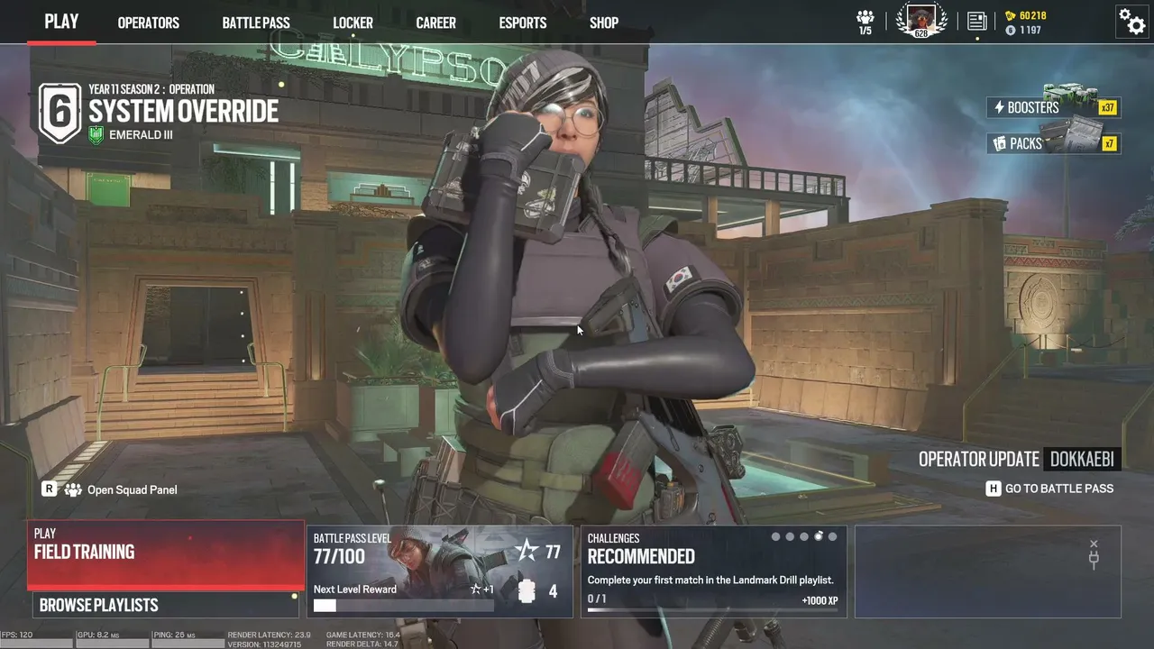Click the Siege 6 season emblem
The width and height of the screenshot is (1154, 649).
pos(60,114)
